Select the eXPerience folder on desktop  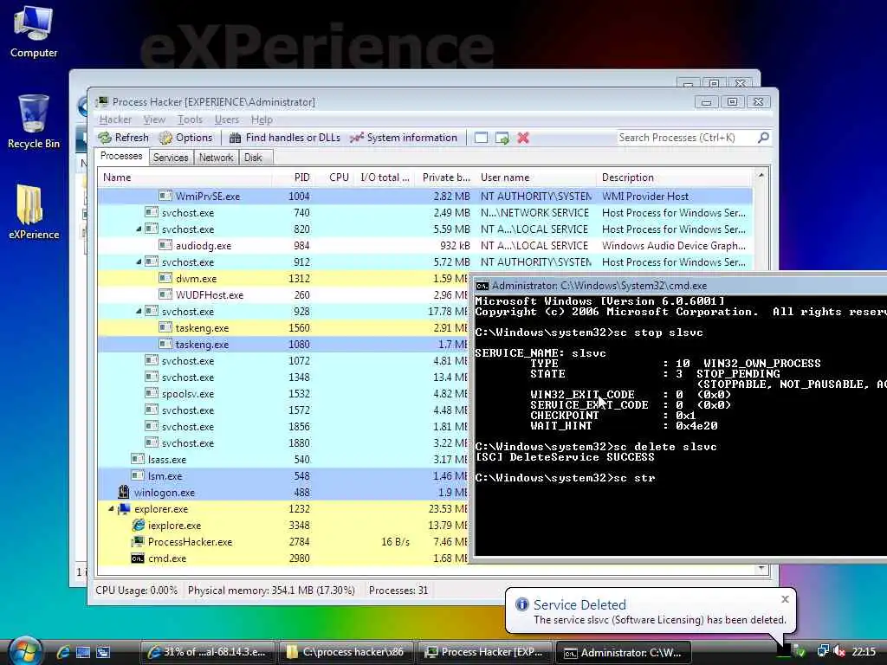[x=34, y=211]
